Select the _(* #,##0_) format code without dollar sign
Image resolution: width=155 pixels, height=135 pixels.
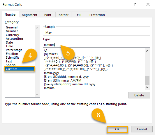click(x=70, y=62)
